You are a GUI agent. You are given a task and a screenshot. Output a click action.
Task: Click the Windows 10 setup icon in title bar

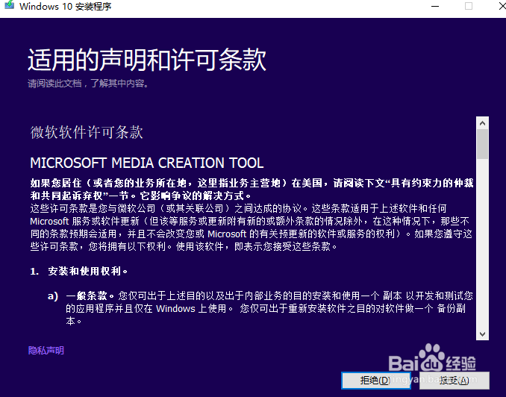10,5
